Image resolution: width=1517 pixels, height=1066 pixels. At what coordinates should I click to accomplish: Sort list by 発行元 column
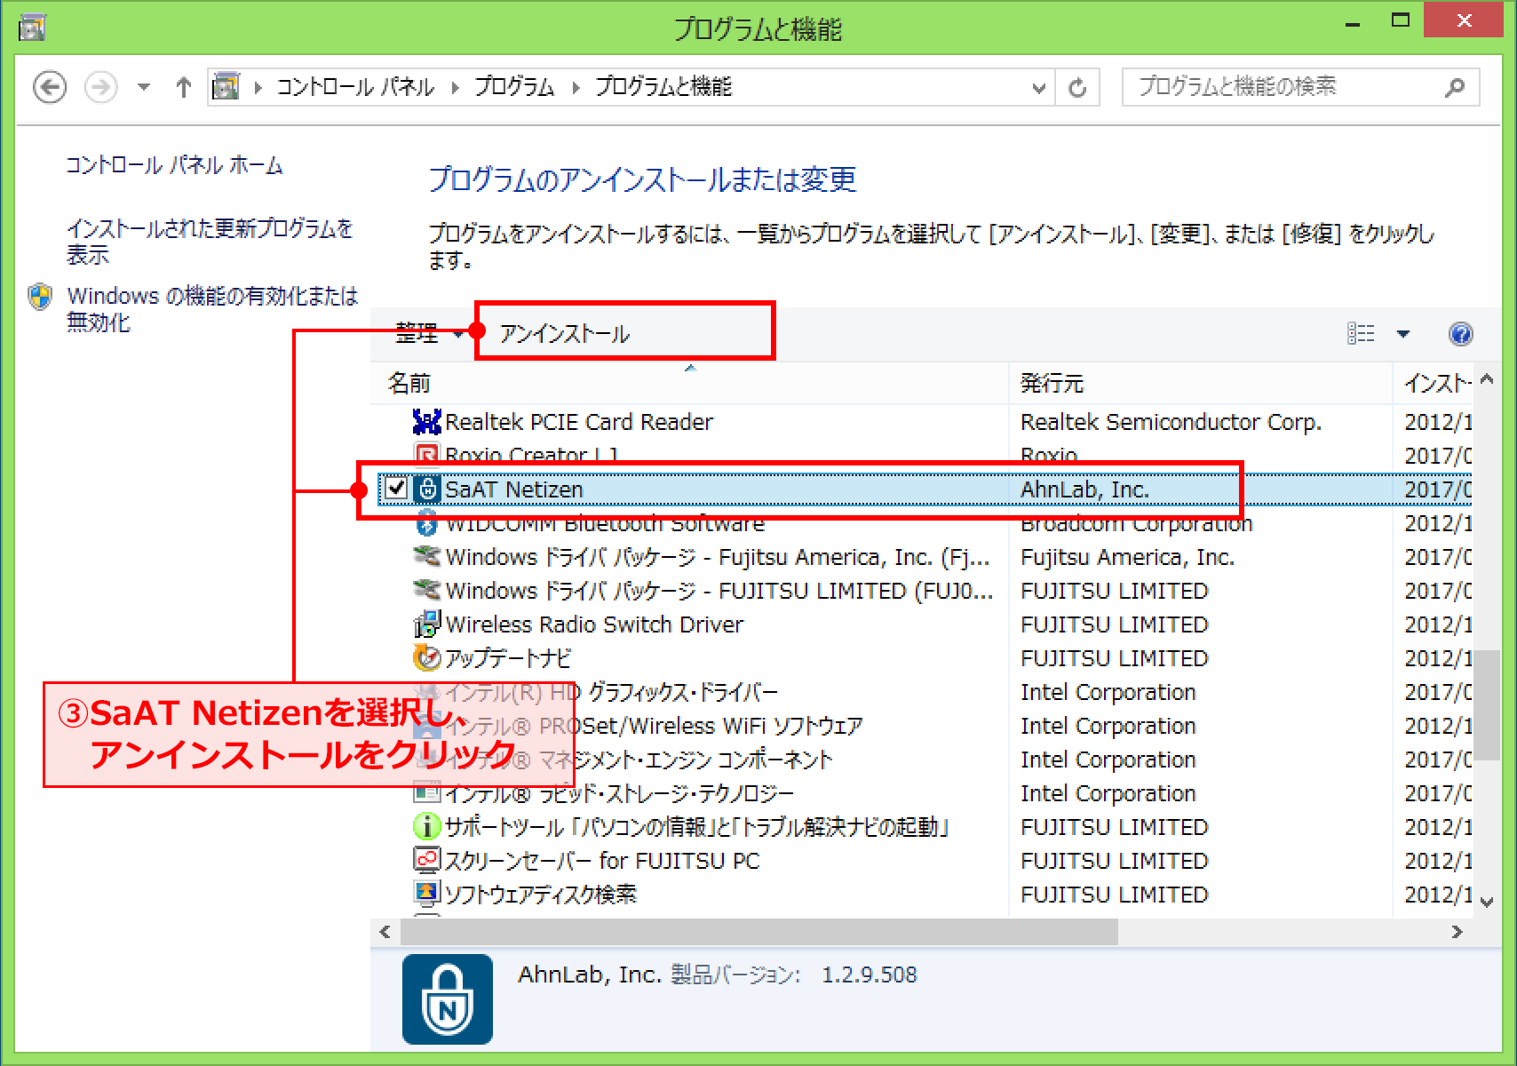tap(1201, 384)
